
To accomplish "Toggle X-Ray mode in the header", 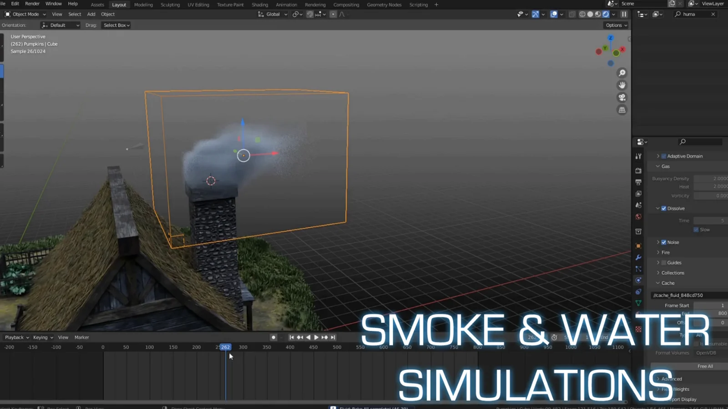I will [572, 14].
